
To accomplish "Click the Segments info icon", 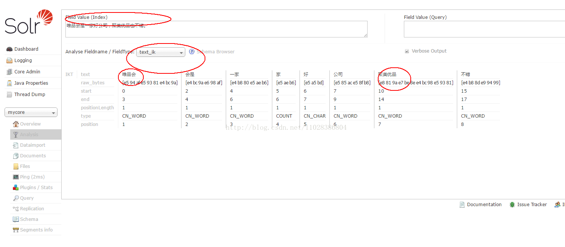I will 16,230.
